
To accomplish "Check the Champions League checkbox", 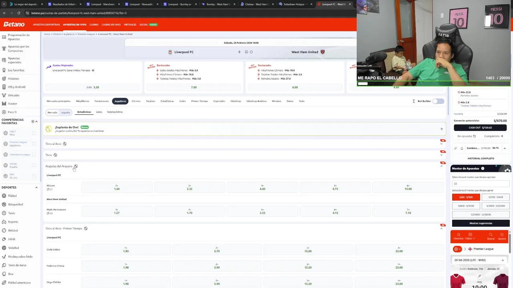I will (34, 154).
